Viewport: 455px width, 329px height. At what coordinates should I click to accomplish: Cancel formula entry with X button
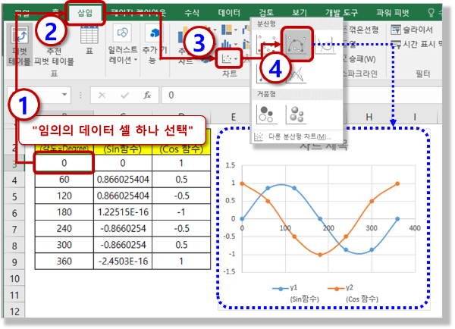[102, 96]
